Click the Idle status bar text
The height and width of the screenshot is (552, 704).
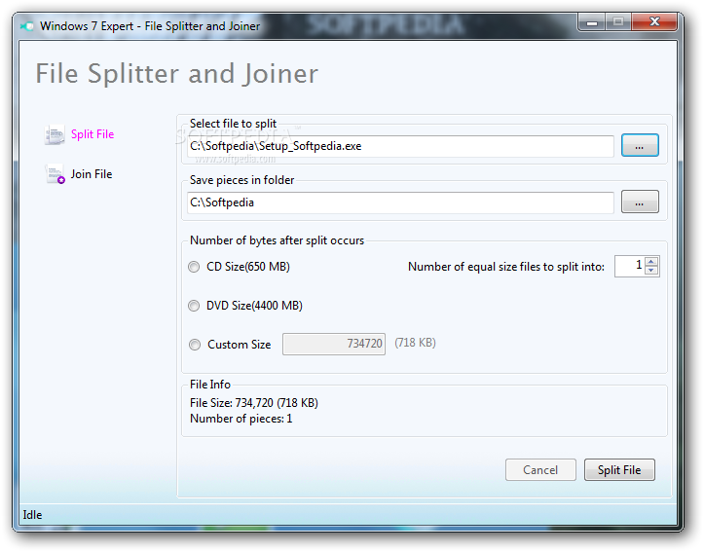(x=32, y=515)
